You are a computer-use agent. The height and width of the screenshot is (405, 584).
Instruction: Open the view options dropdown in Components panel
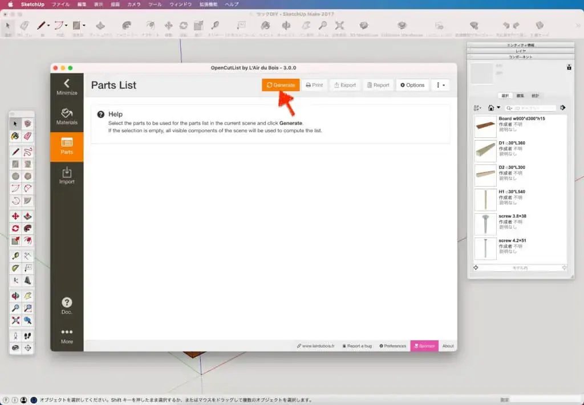[x=477, y=108]
